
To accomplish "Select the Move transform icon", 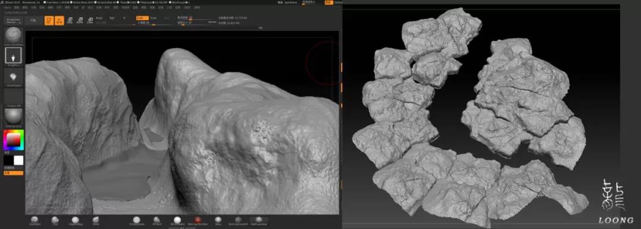I will [x=70, y=20].
